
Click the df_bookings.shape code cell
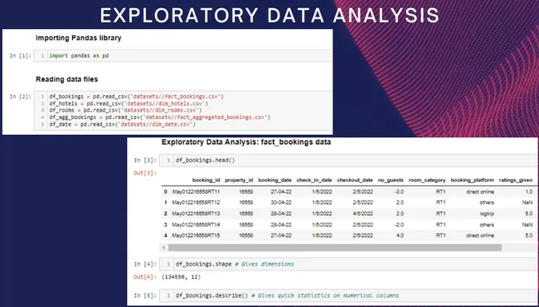coord(348,264)
